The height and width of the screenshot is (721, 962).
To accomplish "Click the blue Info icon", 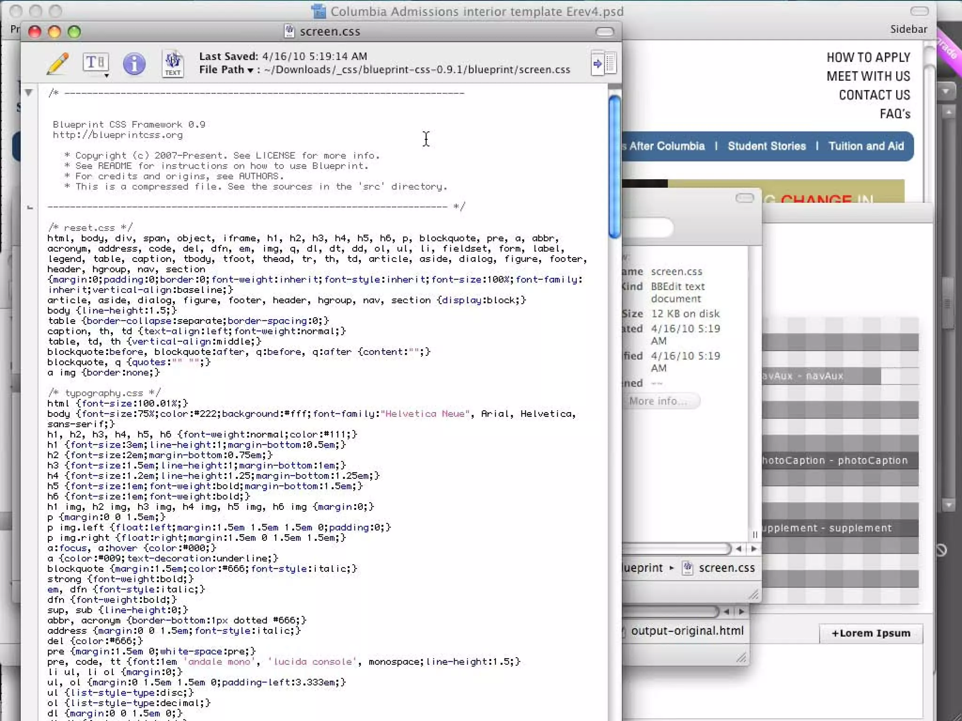I will click(x=134, y=63).
